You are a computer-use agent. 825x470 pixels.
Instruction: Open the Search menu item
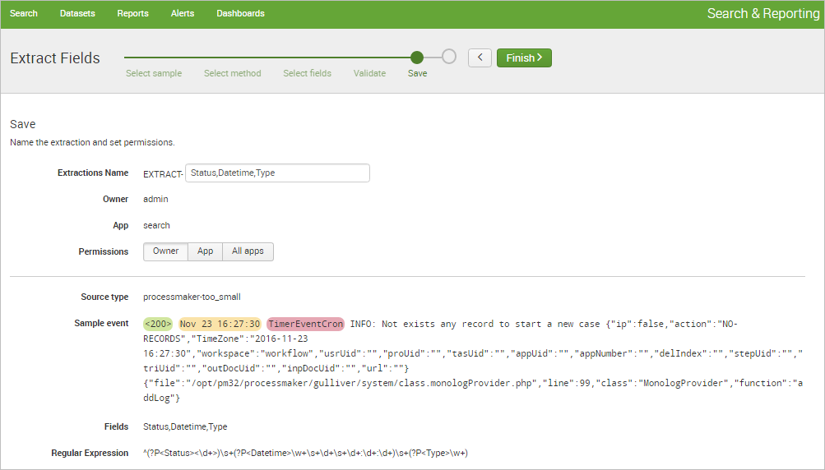click(24, 14)
